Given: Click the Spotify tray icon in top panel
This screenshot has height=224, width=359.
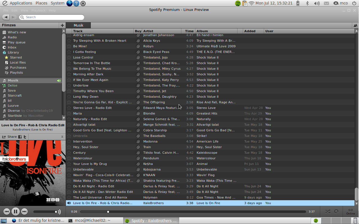Looking at the screenshot, I should coord(238,3).
